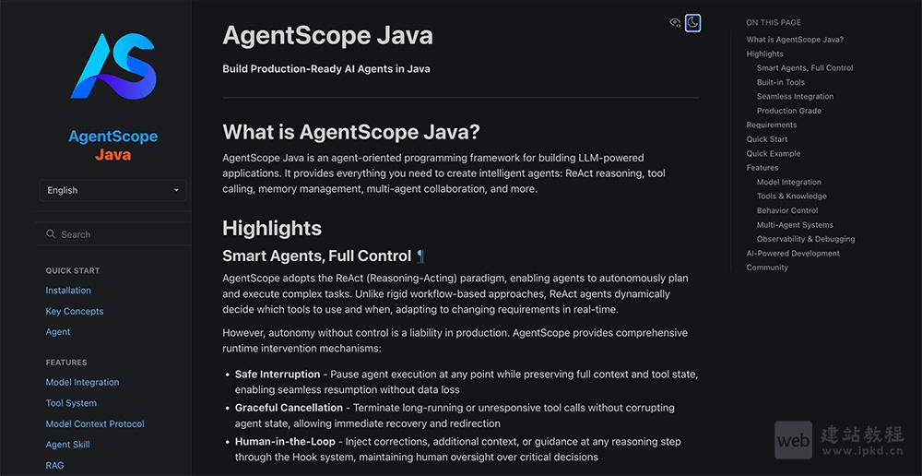This screenshot has width=922, height=476.
Task: Click Build Production-Ready AI Agents subtitle
Action: 326,69
